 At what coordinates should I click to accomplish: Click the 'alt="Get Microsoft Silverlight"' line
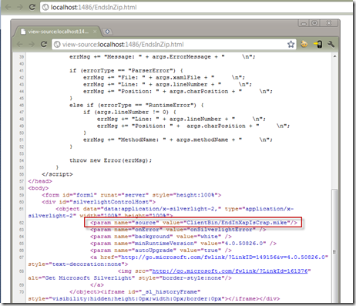coord(129,278)
